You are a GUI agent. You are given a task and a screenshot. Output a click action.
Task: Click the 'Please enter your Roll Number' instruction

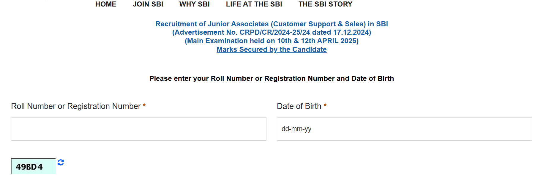(272, 78)
